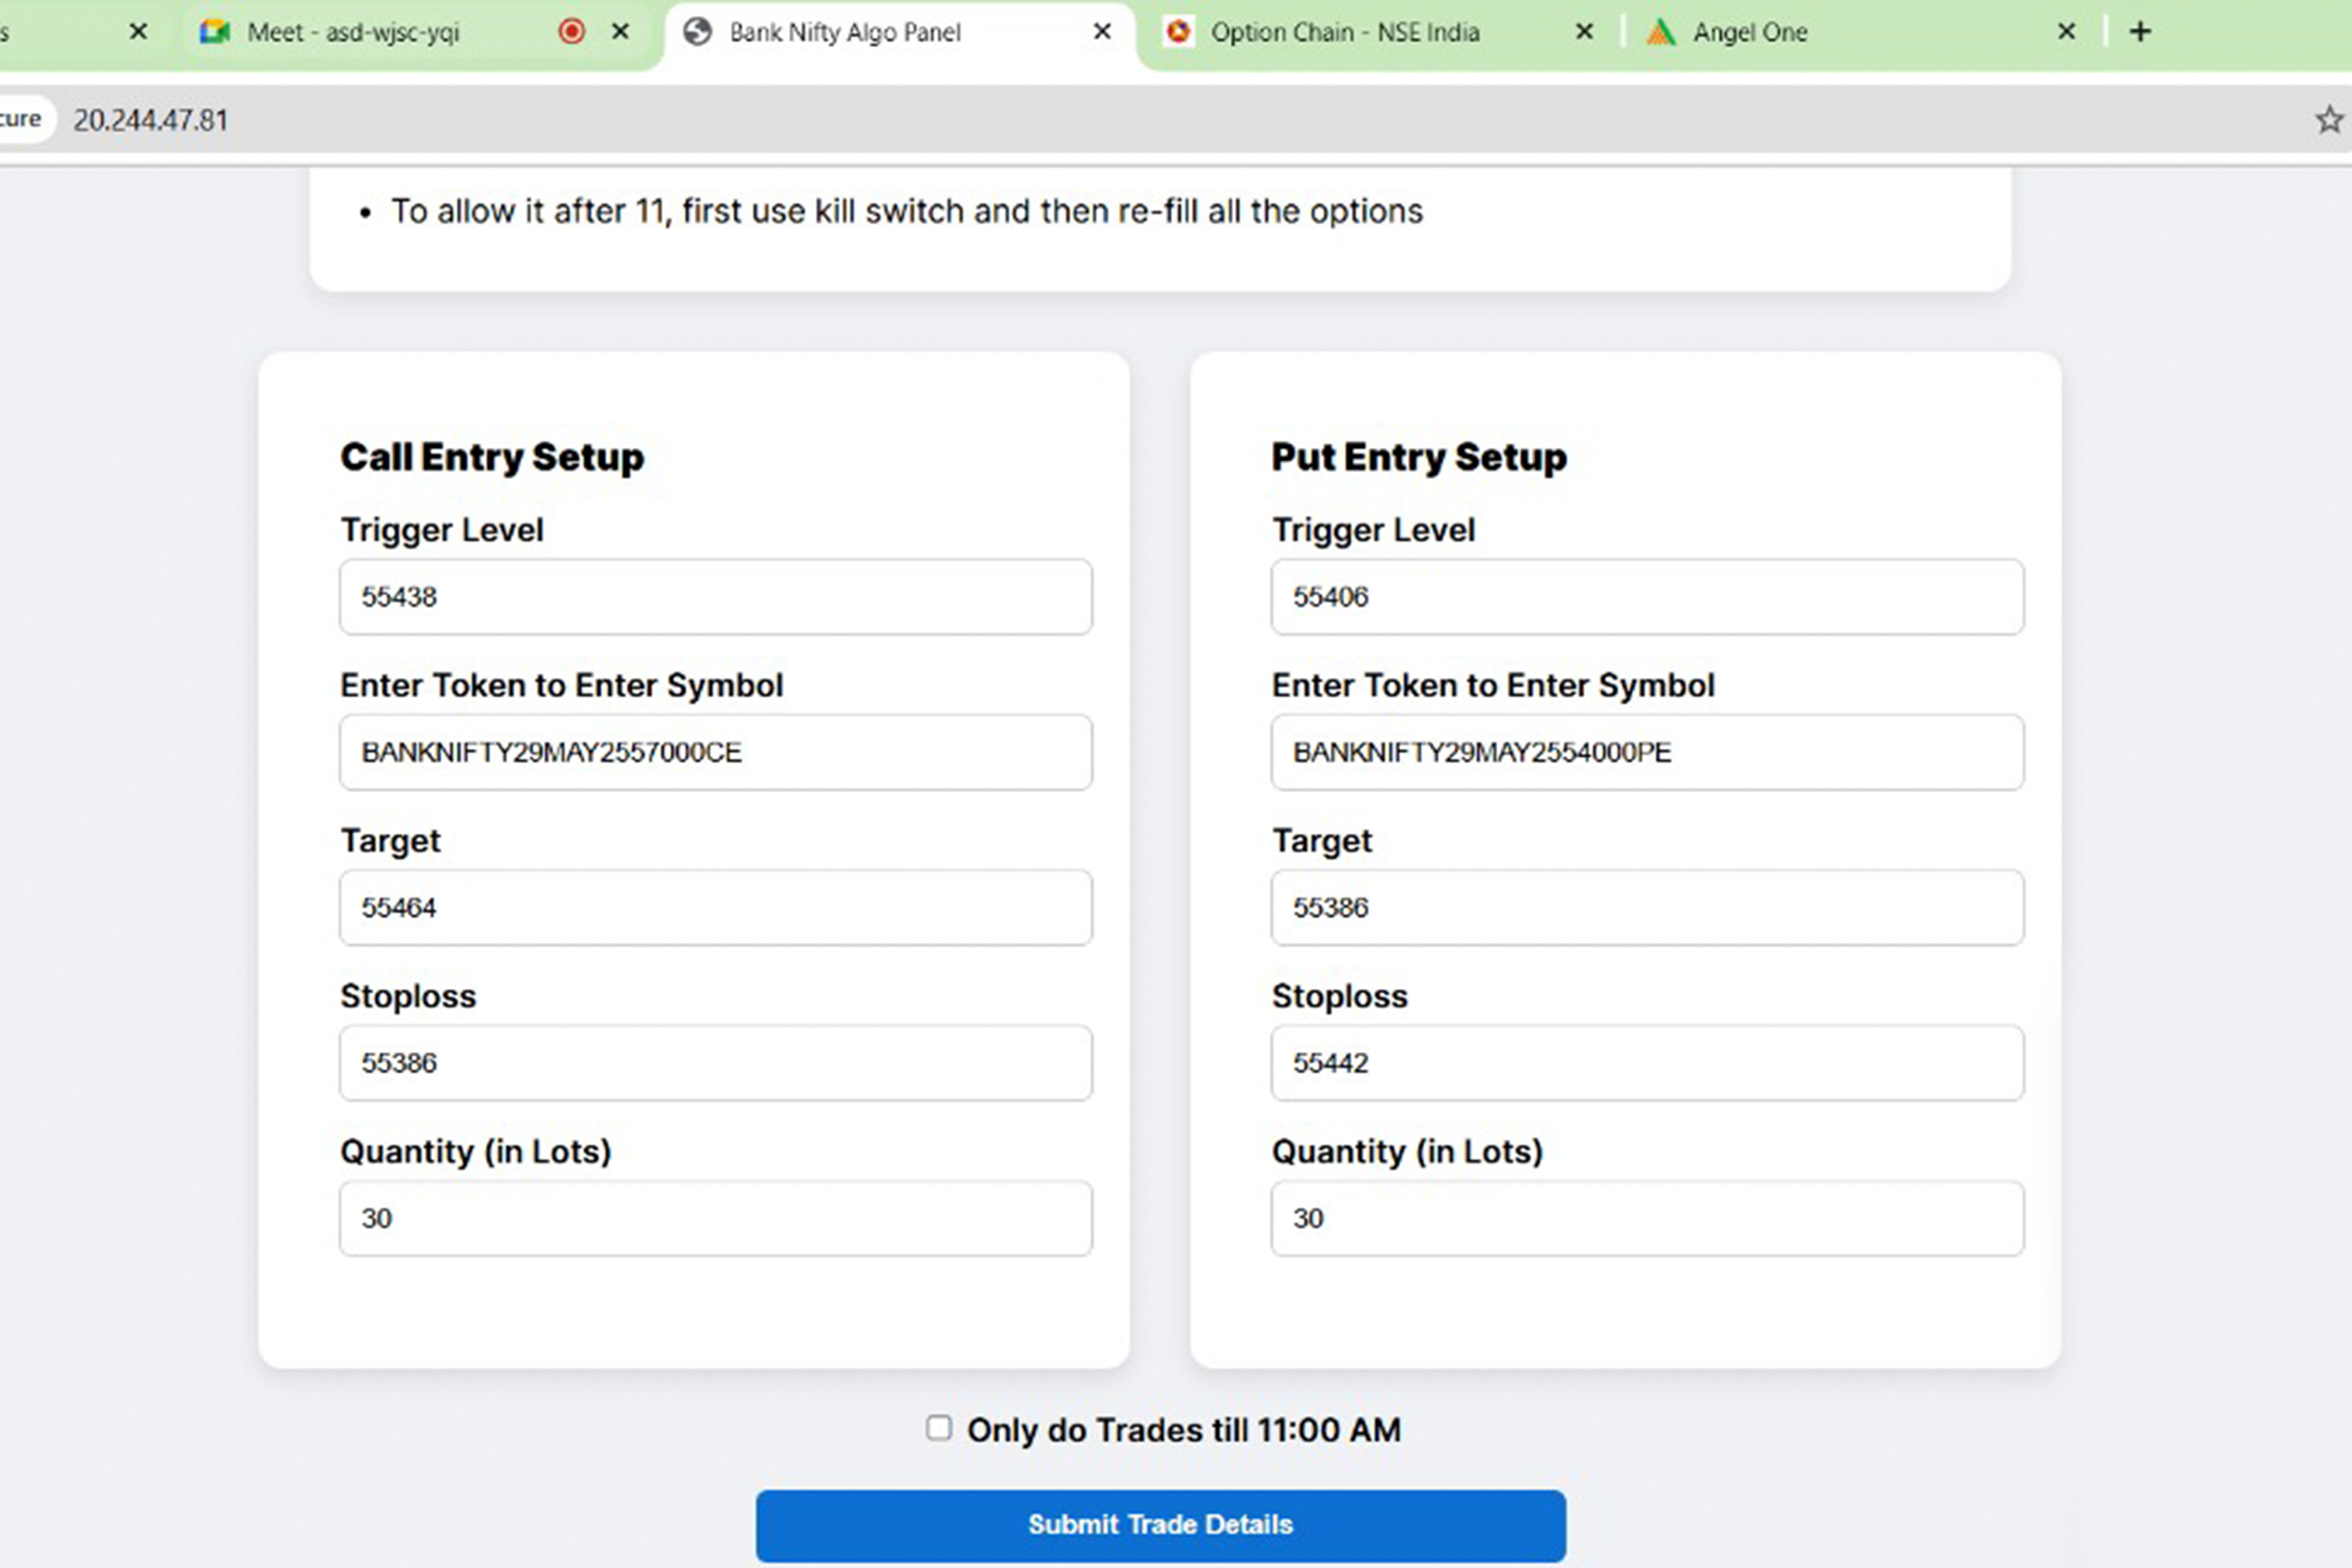Open a new browser tab with the plus icon
2352x1568 pixels.
(x=2141, y=30)
